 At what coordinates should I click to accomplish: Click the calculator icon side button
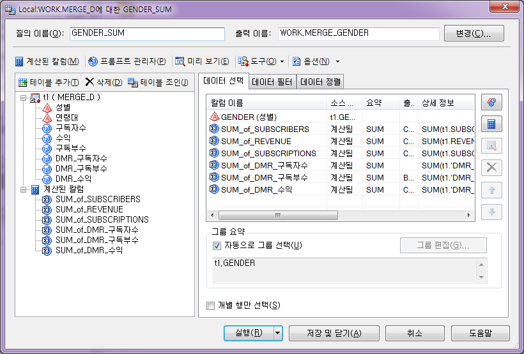(x=491, y=124)
